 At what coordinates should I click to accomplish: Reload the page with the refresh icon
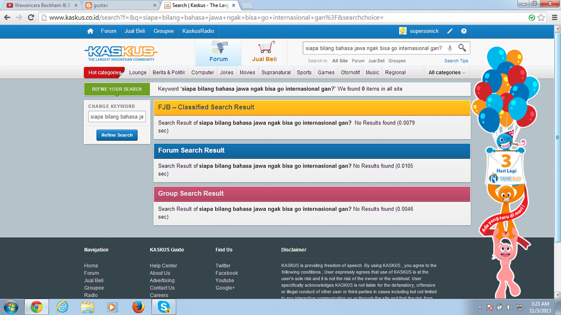click(x=31, y=17)
